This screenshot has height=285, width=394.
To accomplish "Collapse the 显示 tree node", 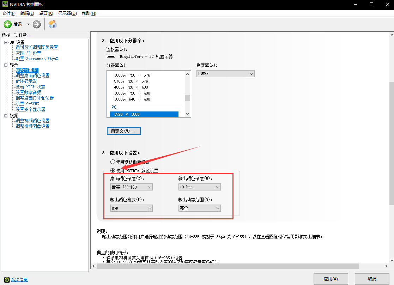I will tap(6, 65).
